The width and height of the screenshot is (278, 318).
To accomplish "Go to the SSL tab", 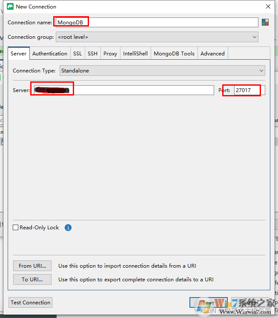I will point(77,54).
